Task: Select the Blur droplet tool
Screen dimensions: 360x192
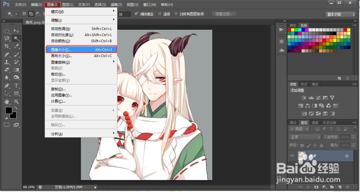Action: pos(7,77)
